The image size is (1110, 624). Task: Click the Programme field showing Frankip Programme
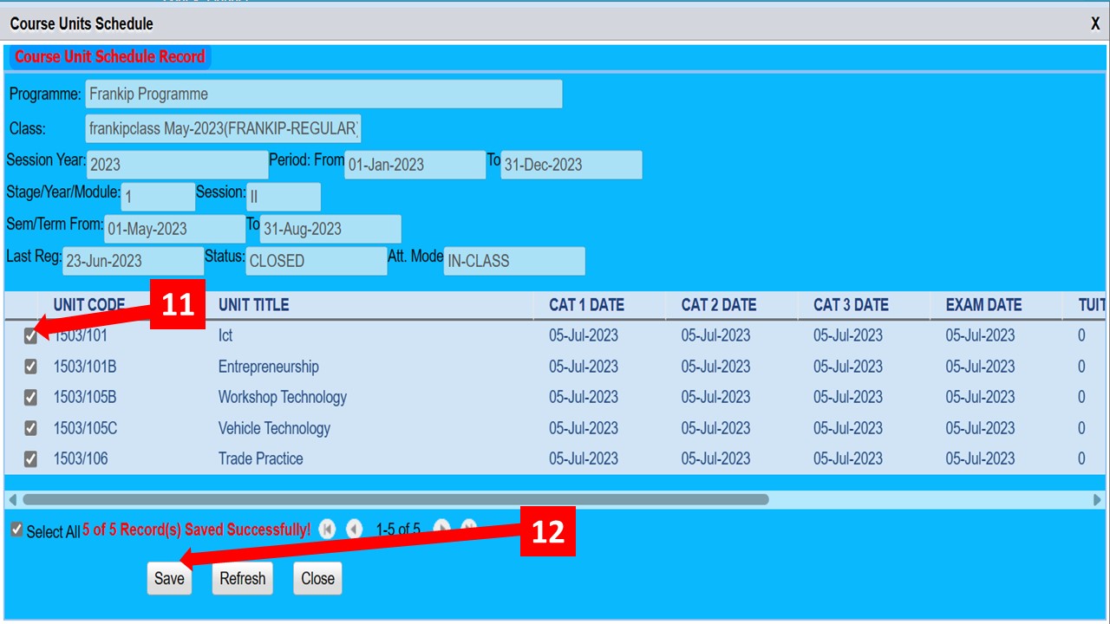(323, 94)
